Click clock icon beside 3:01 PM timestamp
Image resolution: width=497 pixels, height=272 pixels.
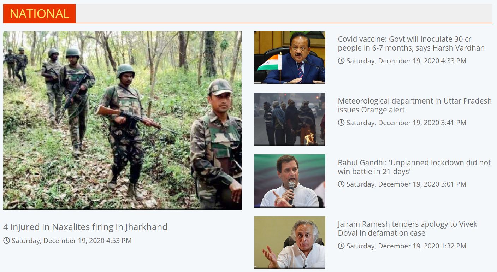point(341,184)
